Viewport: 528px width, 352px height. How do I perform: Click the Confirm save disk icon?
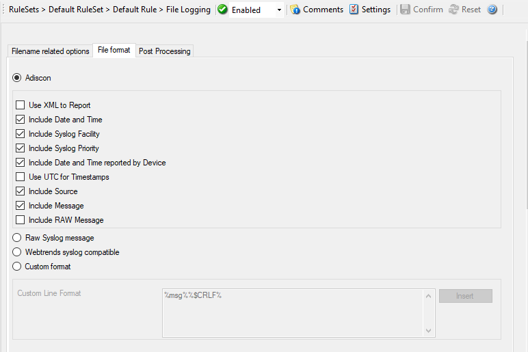point(406,10)
